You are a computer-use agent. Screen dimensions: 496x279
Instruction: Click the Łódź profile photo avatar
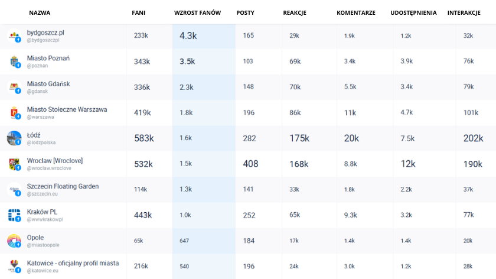coord(14,138)
